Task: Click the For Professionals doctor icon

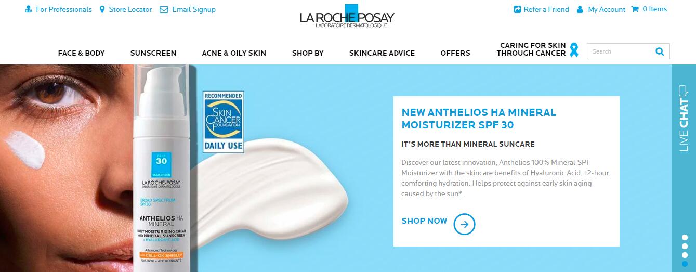Action: [x=29, y=9]
